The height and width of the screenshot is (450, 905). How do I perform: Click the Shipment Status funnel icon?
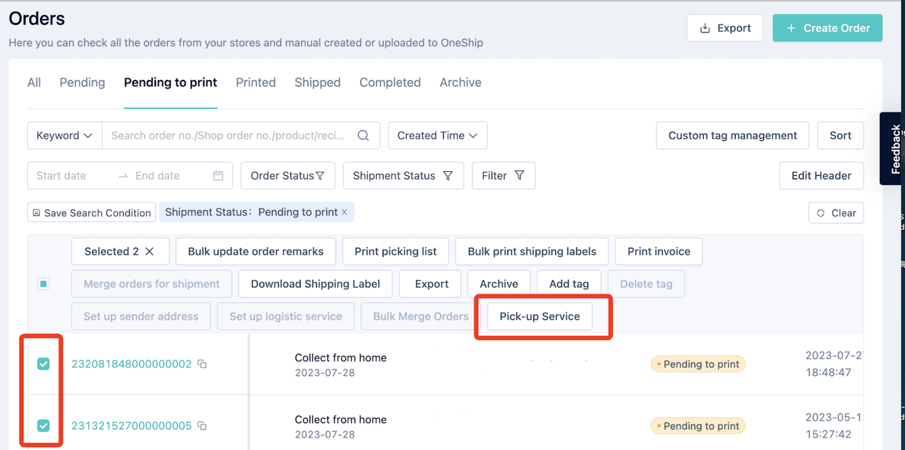[448, 176]
